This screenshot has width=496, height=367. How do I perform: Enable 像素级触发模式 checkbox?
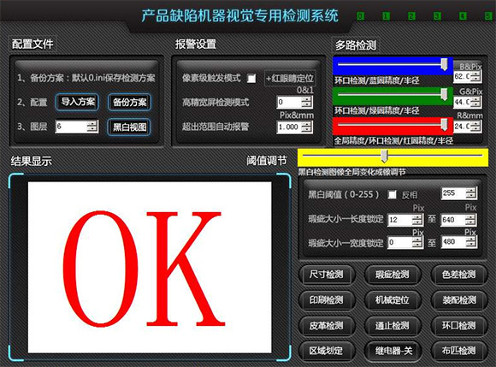(x=251, y=78)
